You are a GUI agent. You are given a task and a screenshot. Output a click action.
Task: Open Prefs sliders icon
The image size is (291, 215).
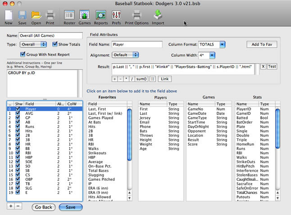tap(116, 15)
